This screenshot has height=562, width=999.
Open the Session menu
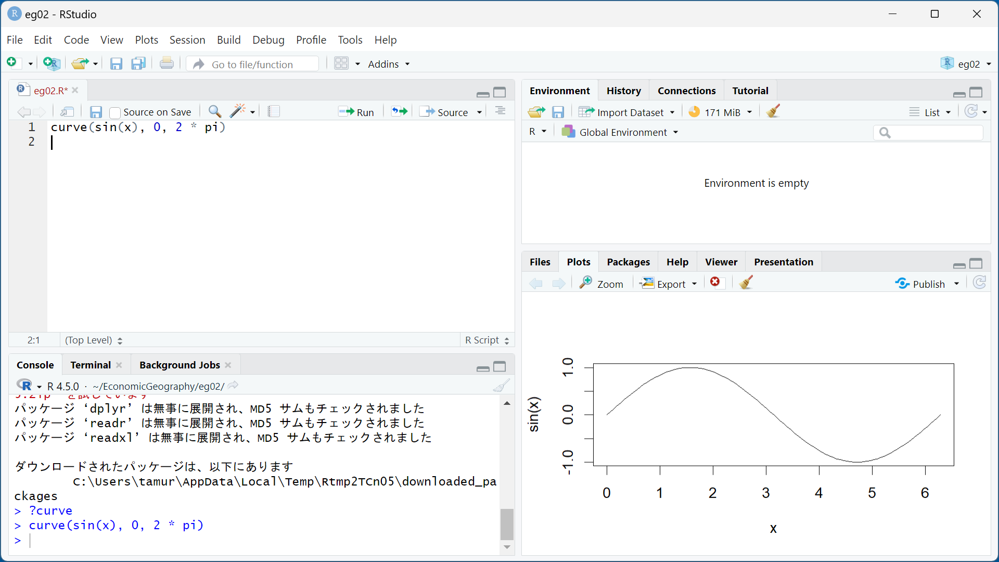click(x=187, y=40)
